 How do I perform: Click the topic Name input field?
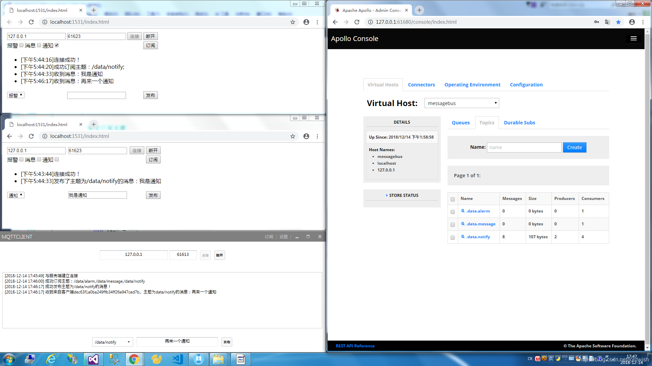pyautogui.click(x=524, y=147)
